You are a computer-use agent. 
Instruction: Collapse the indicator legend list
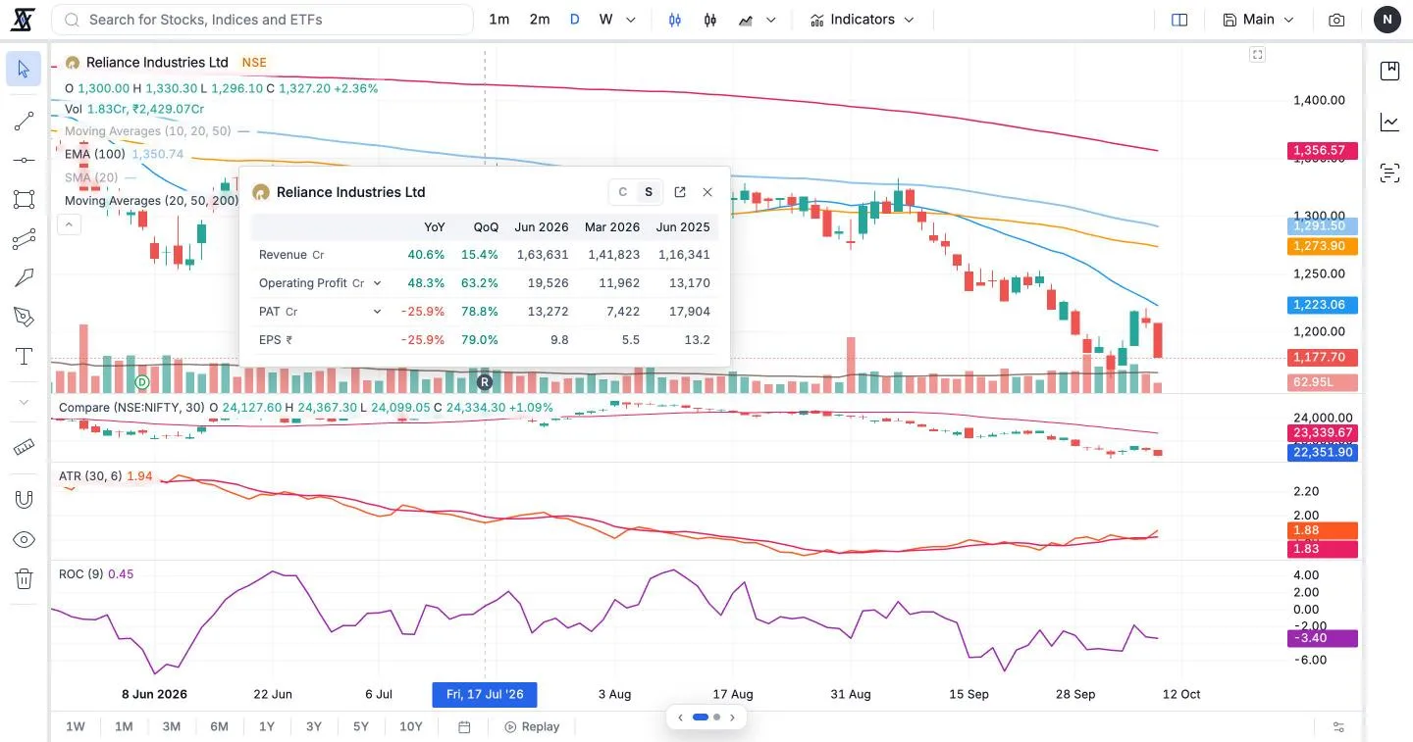click(x=69, y=224)
